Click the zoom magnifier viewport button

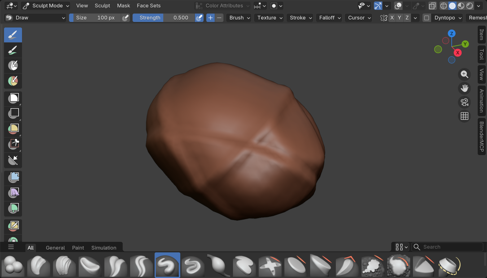464,74
